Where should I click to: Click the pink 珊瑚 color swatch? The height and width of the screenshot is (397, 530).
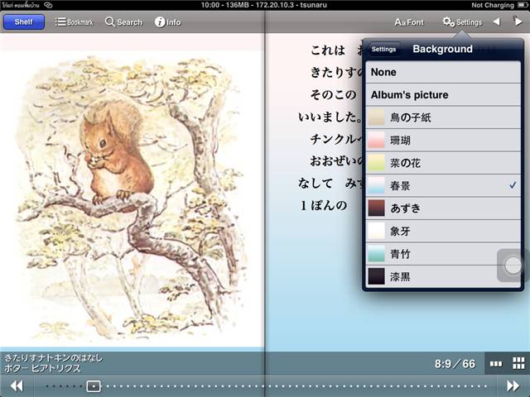[376, 140]
